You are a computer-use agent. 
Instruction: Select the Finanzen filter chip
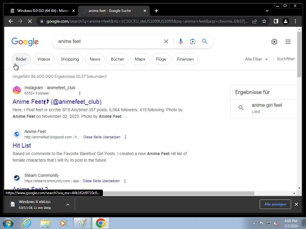pos(185,59)
